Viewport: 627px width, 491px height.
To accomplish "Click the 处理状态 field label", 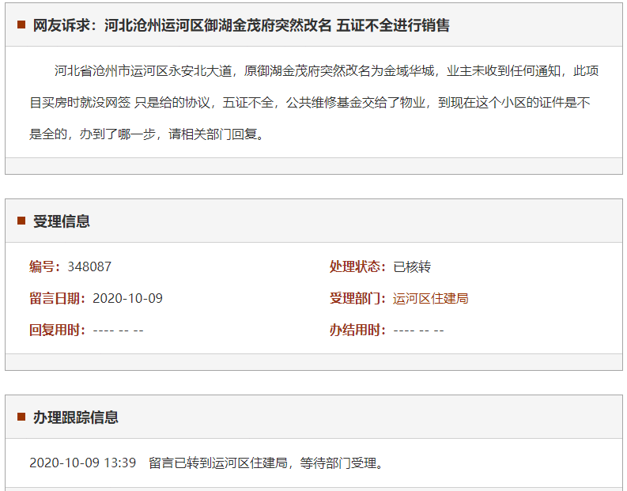I will 358,267.
